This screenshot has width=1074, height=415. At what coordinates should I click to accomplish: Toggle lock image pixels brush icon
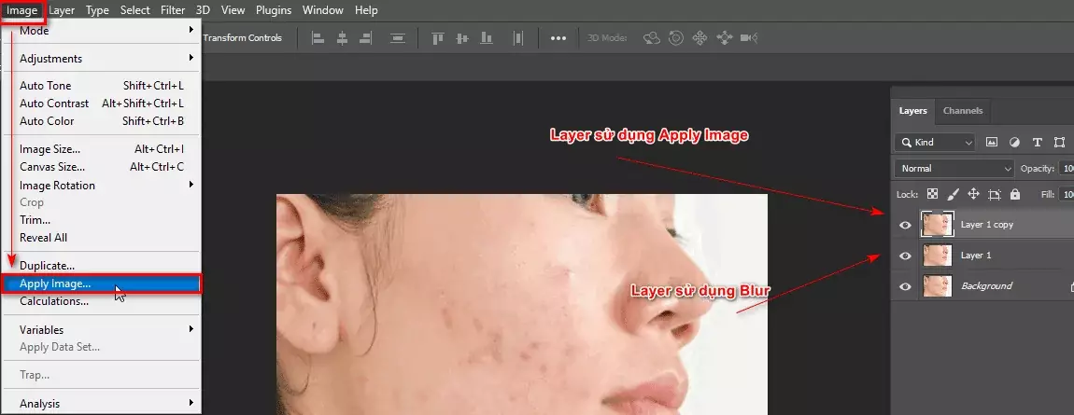pyautogui.click(x=952, y=194)
